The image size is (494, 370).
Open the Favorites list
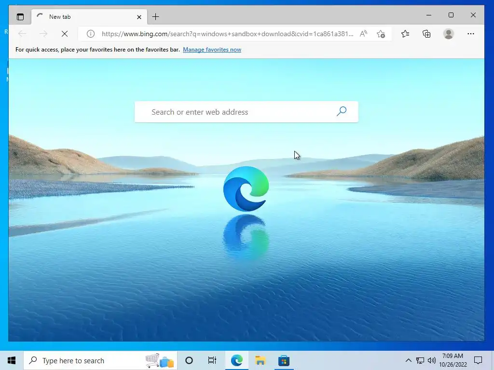click(405, 34)
